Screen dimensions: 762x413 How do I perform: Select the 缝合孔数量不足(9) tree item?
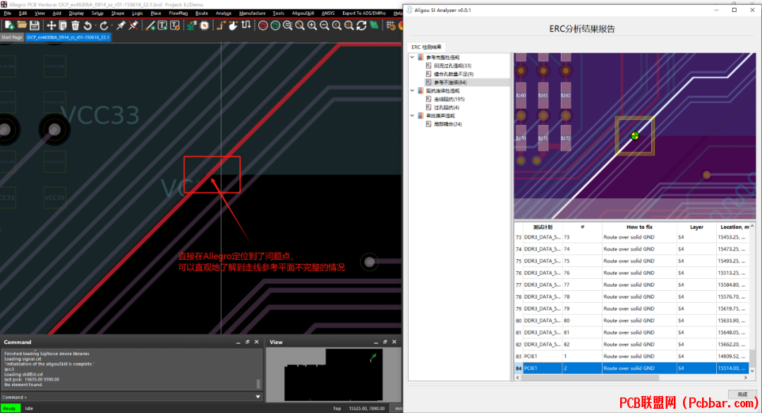point(454,74)
